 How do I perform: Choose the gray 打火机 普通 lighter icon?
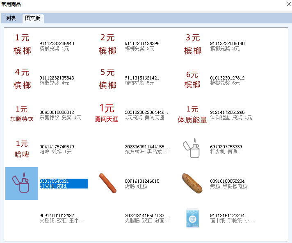192,149
